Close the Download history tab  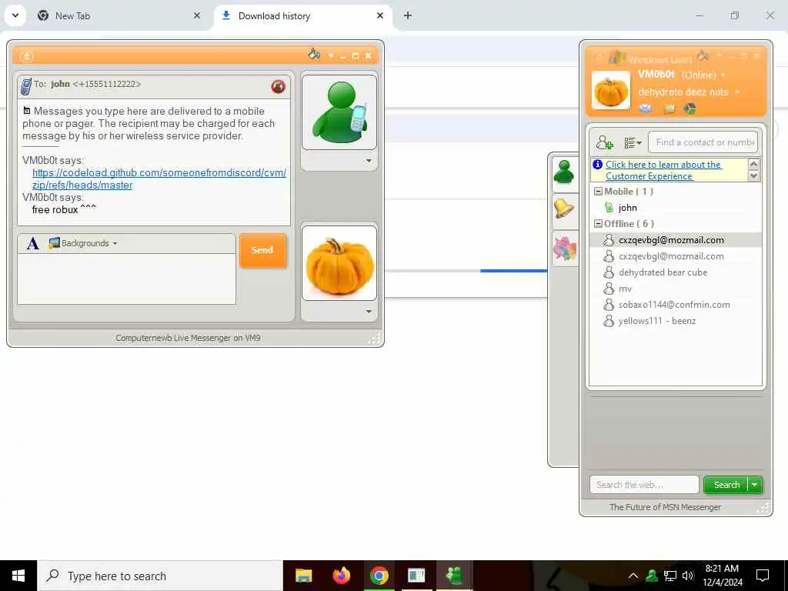pos(380,15)
